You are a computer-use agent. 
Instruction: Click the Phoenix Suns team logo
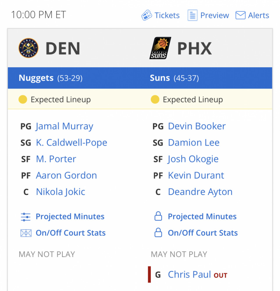click(x=160, y=48)
